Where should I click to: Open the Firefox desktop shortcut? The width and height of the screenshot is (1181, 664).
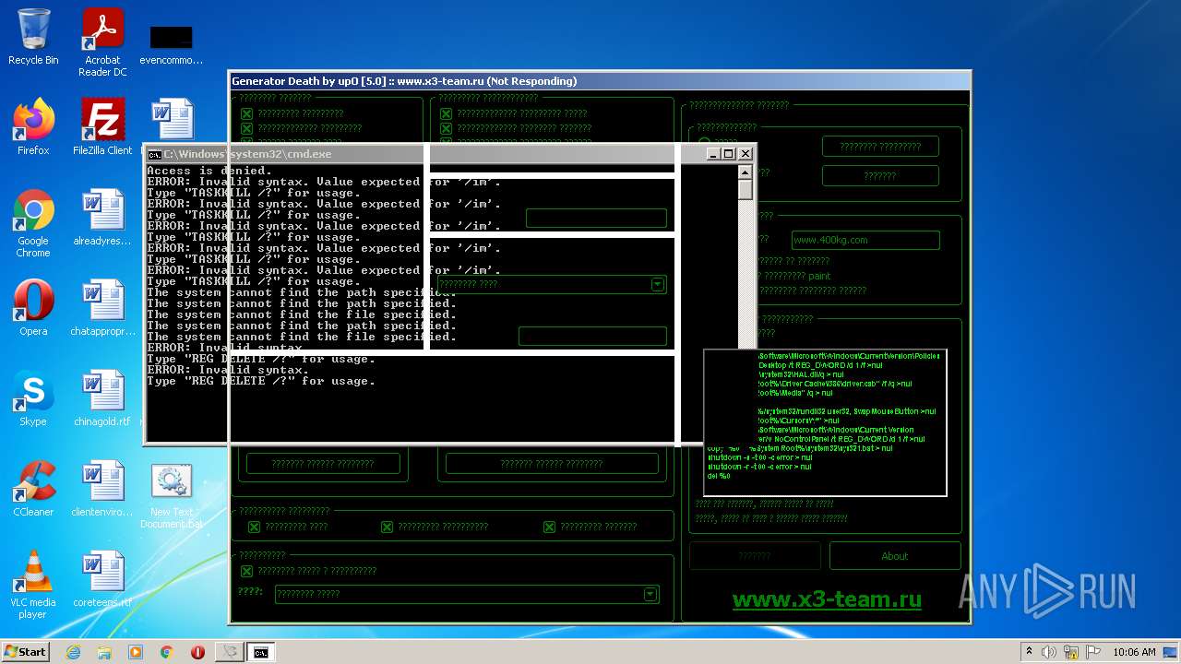coord(33,127)
